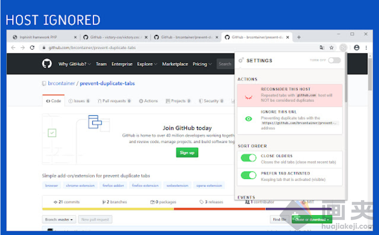The image size is (379, 235).
Task: Open the brcontainer owner link
Action: pos(62,83)
